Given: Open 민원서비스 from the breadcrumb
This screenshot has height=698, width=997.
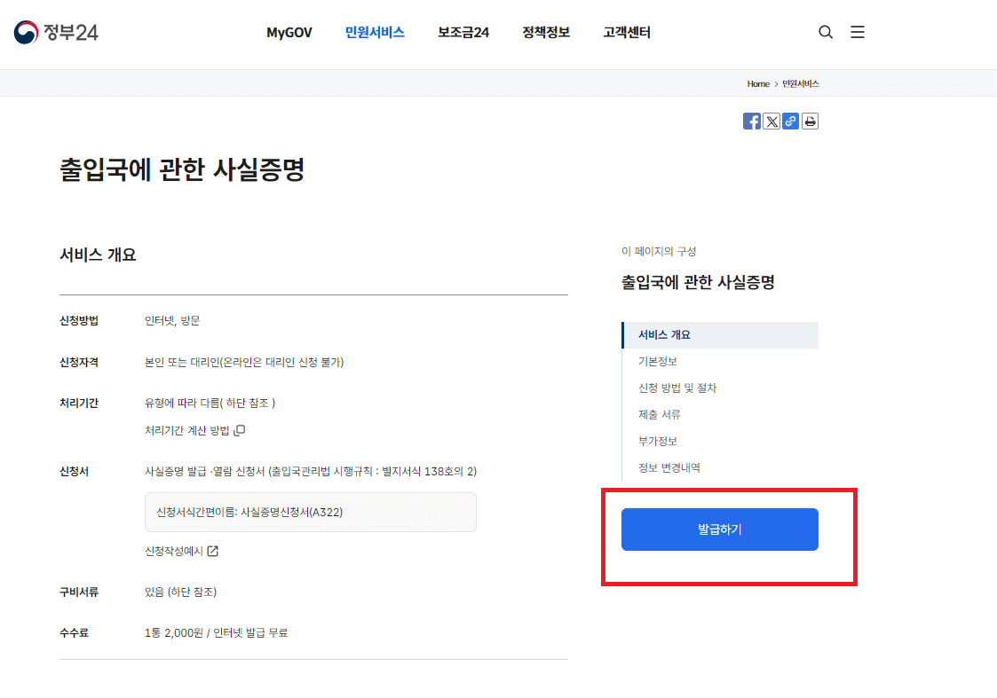Looking at the screenshot, I should pos(803,82).
